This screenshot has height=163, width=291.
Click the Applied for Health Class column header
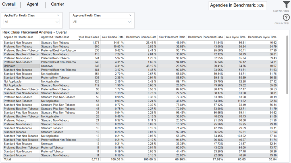[18, 37]
